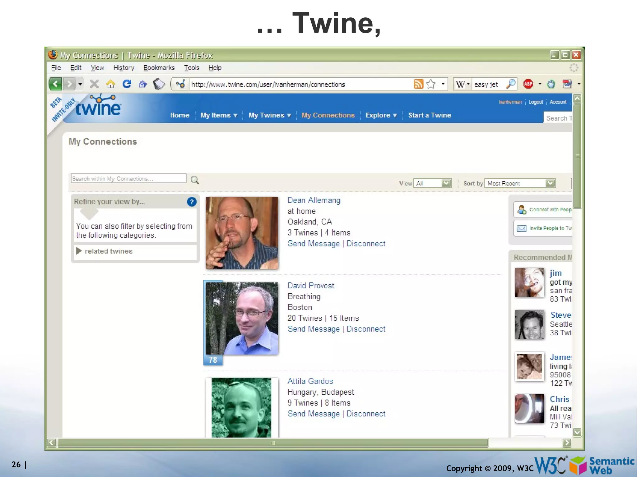The width and height of the screenshot is (637, 477).
Task: Click the Invite People to Twine button
Action: (x=543, y=228)
